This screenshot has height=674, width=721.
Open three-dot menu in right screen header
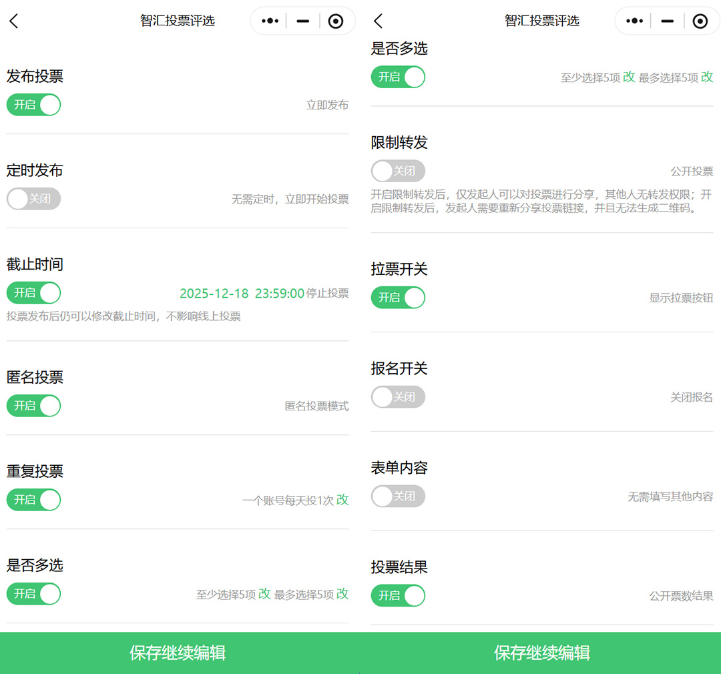(634, 21)
